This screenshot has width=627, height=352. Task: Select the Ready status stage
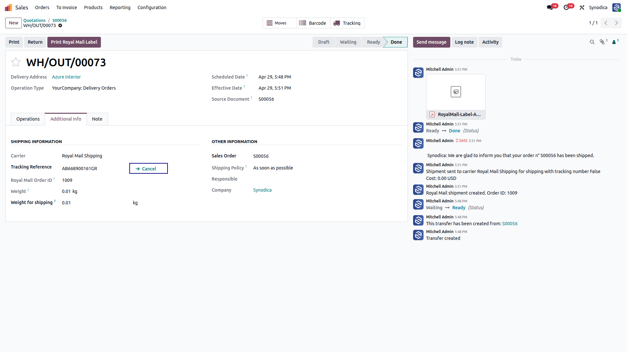373,42
